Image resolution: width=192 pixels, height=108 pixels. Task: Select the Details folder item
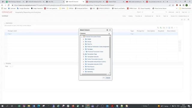[89, 39]
